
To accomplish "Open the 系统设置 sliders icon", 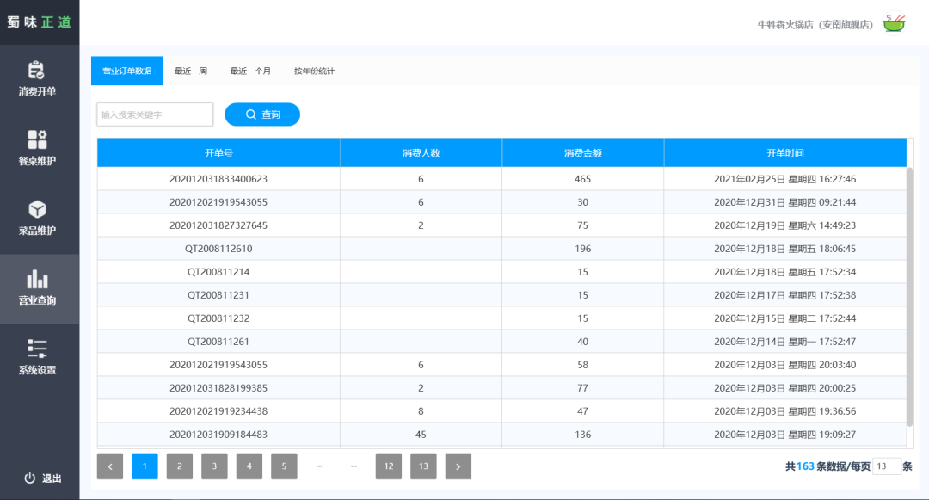I will 37,349.
